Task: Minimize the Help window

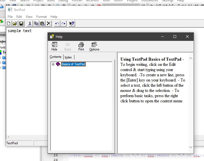Action: click(162, 36)
